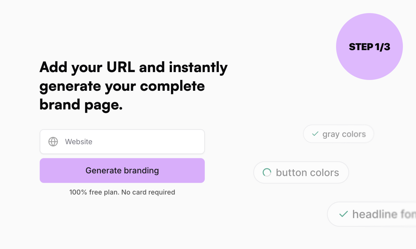Click No card required text below the button
Viewport: 416px width, 249px height.
pyautogui.click(x=147, y=192)
